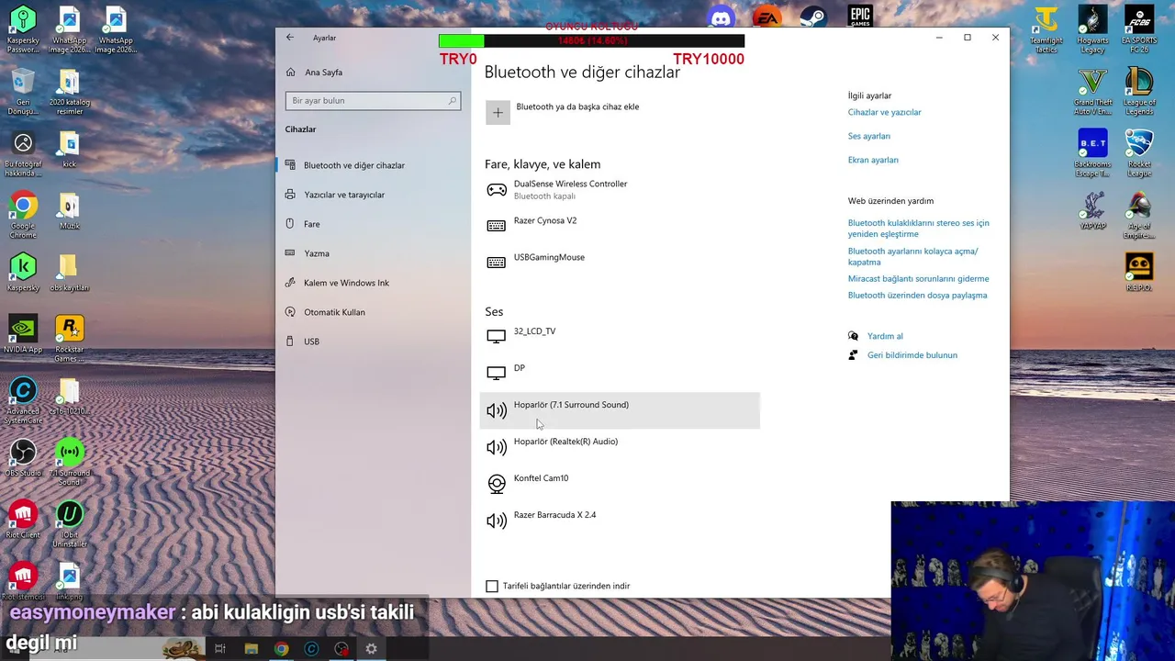Open Cihazlar ve yazıcılar link
Screen dimensions: 1175x661
[x=884, y=112]
